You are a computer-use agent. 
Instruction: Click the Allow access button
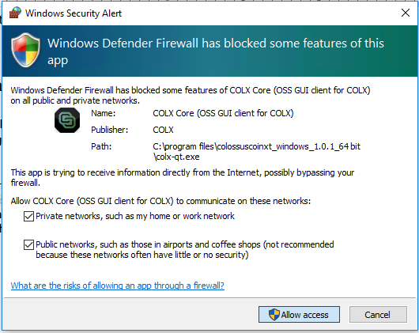pos(299,315)
